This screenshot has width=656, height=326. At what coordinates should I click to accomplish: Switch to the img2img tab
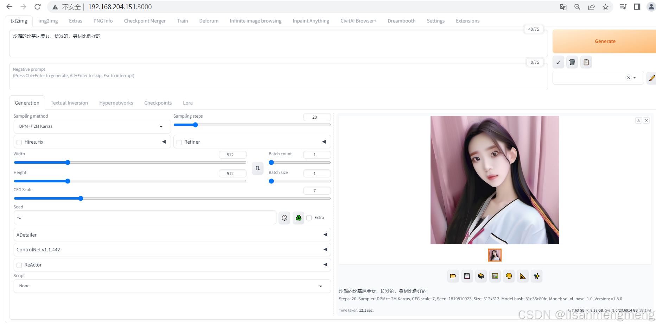coord(48,21)
